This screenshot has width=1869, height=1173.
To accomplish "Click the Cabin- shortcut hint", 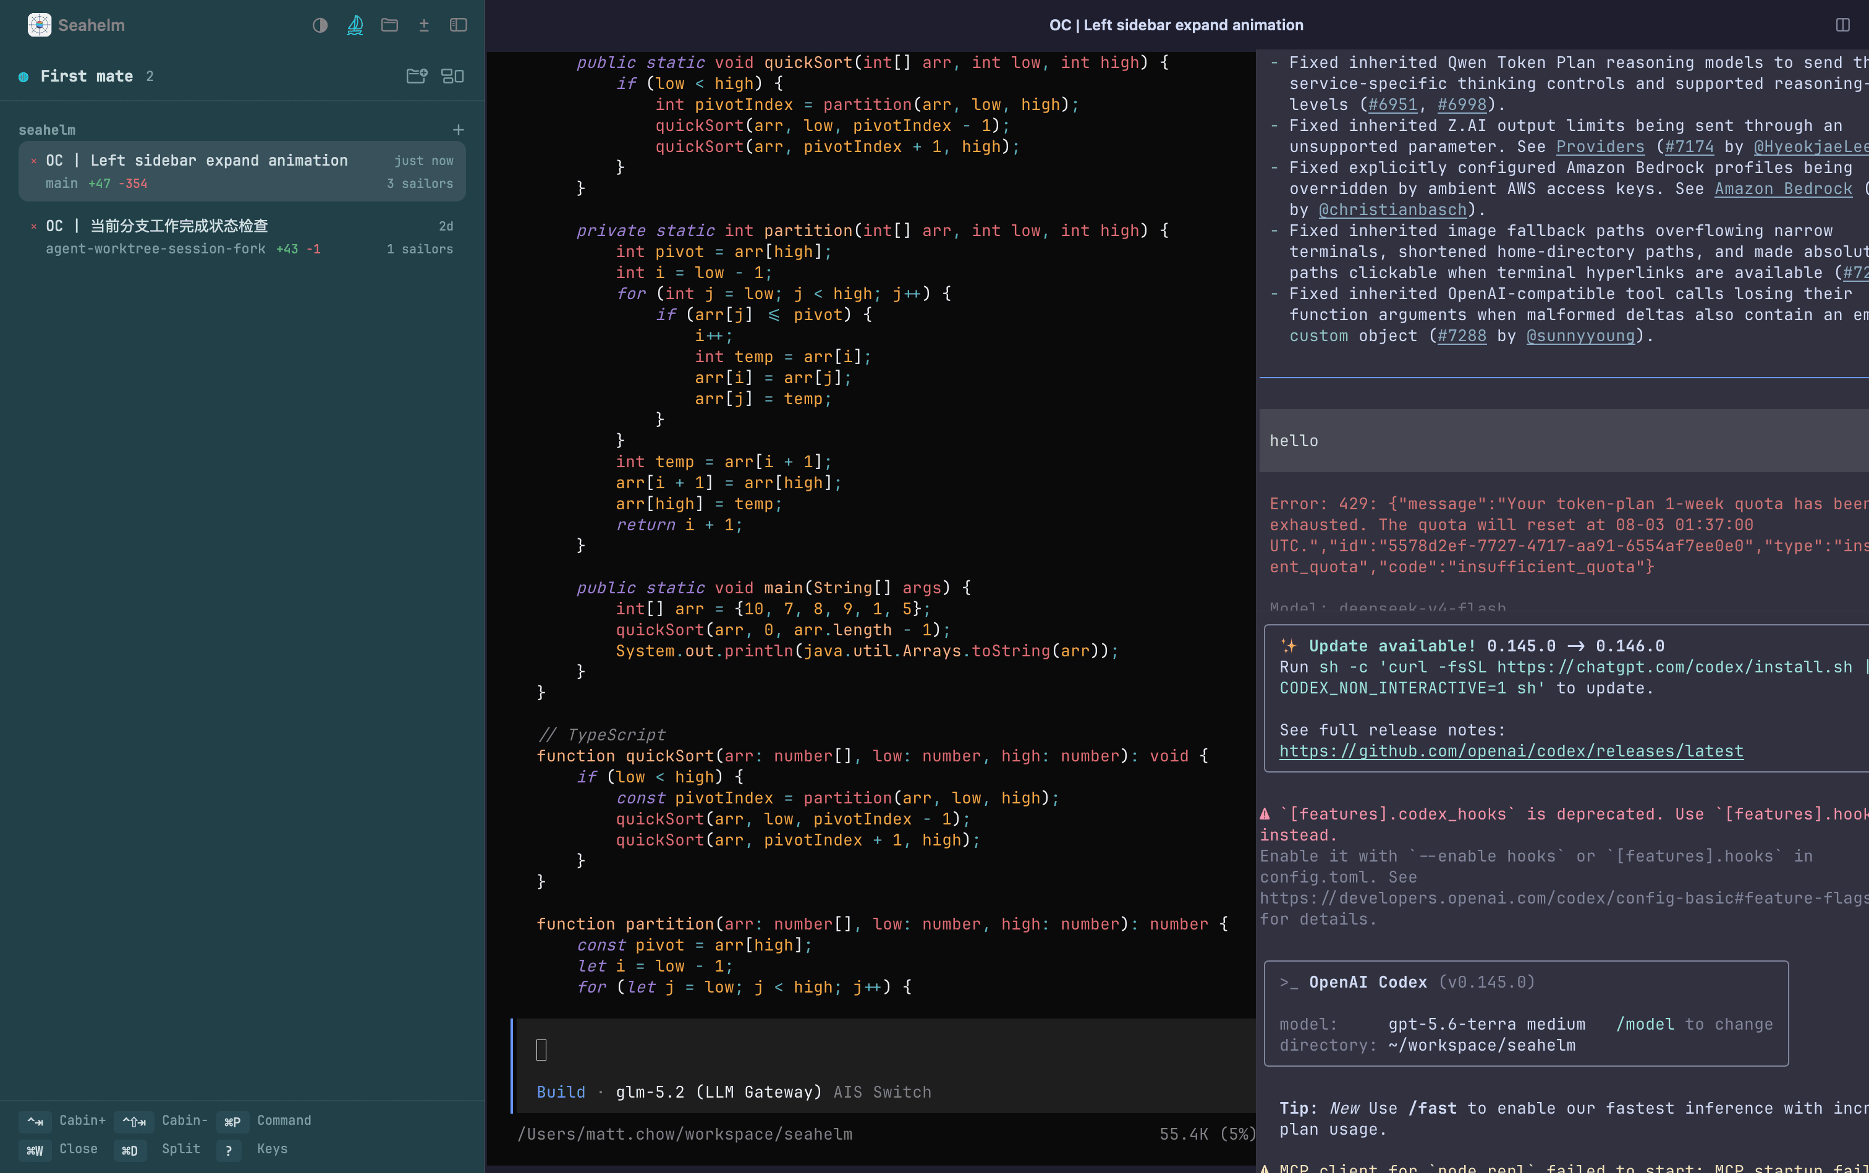I will [x=161, y=1120].
